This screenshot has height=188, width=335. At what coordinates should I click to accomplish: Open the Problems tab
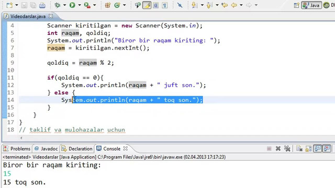pos(17,148)
